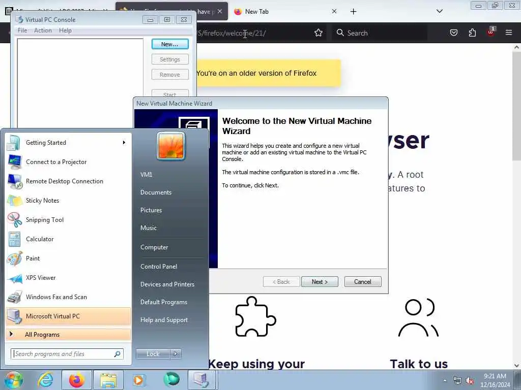Cancel the New Virtual Machine Wizard
Viewport: 521px width, 390px height.
363,281
